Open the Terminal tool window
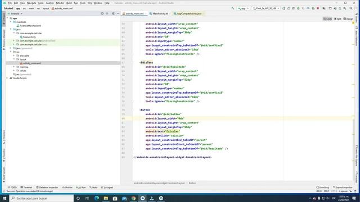360x202 pixels. (26, 187)
